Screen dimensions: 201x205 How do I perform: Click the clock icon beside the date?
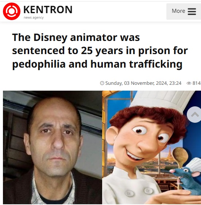102,83
